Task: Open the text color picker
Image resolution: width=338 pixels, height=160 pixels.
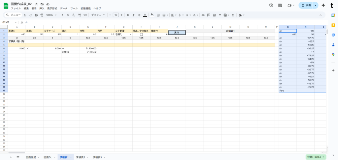Action: point(145,15)
